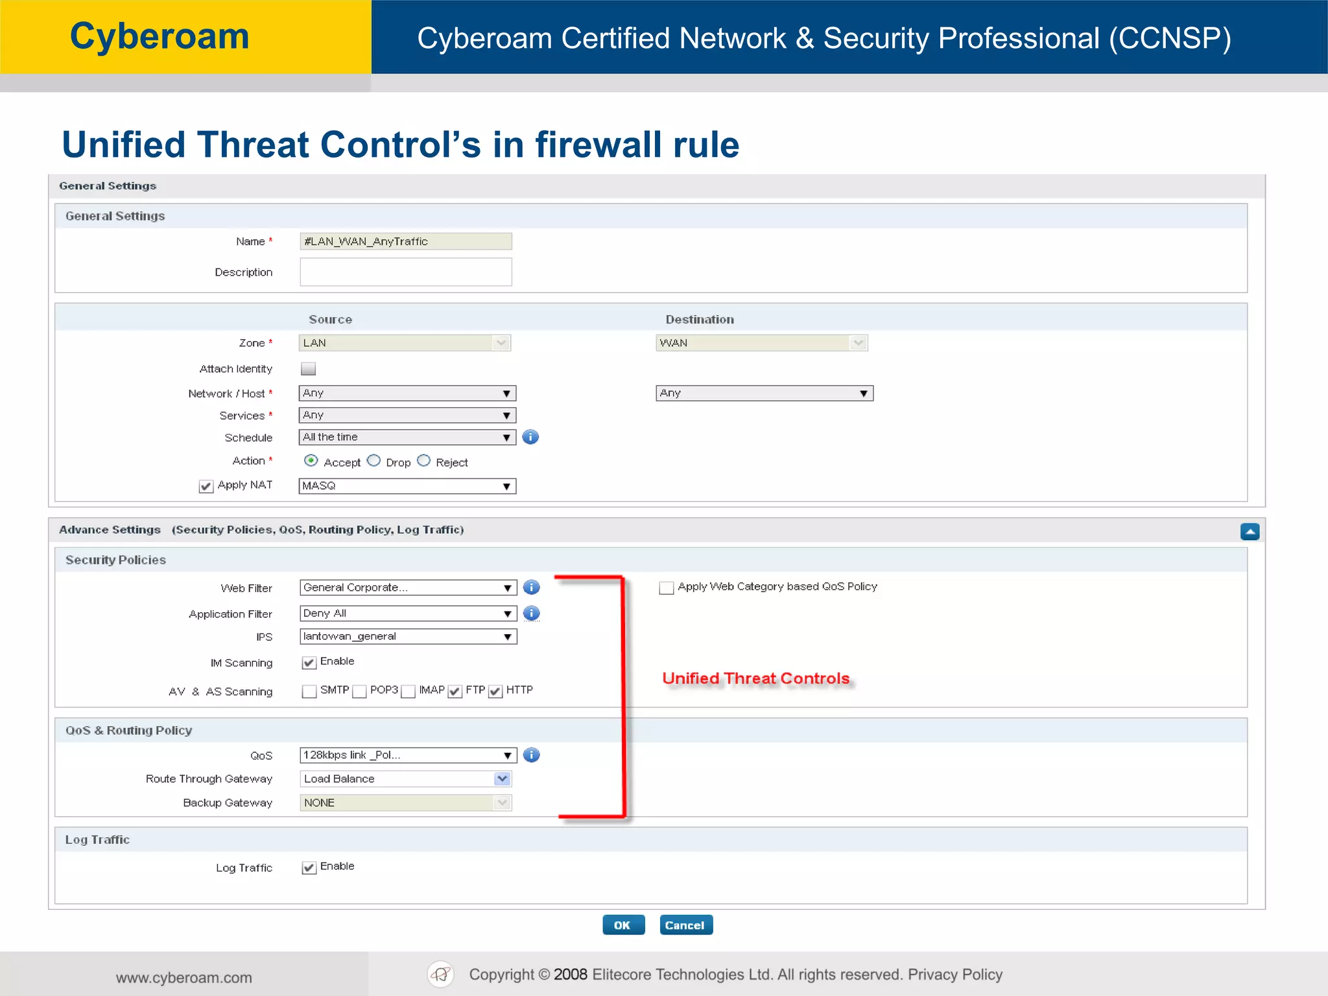
Task: Open the Backup Gateway NONE dropdown
Action: tap(406, 803)
